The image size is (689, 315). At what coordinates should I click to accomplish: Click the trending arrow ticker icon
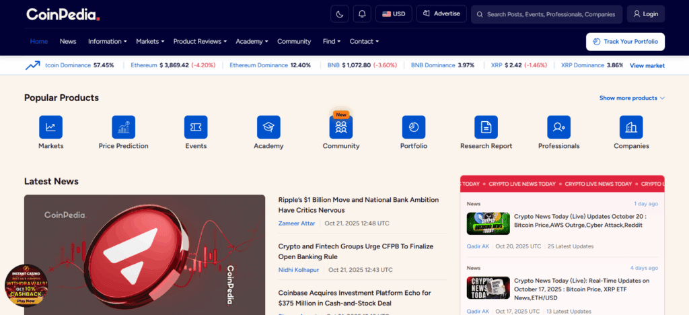tap(32, 65)
